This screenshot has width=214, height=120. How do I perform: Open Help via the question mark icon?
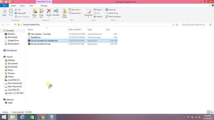pos(213,5)
